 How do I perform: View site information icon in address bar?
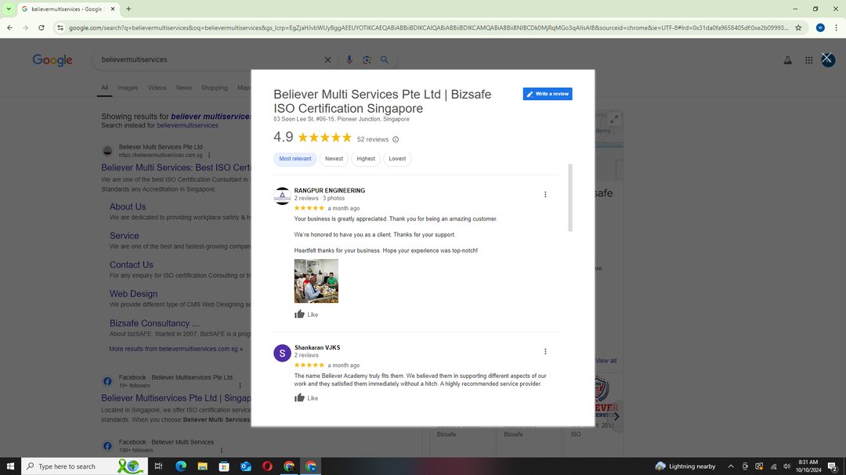(x=60, y=27)
